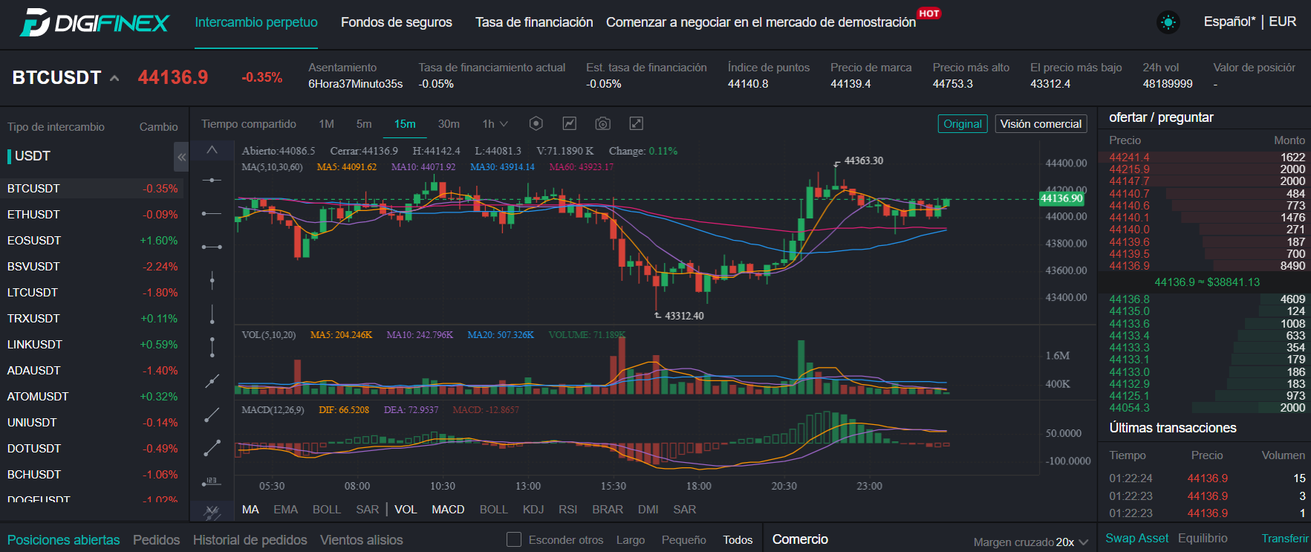Enable the MA main indicator

pyautogui.click(x=250, y=510)
